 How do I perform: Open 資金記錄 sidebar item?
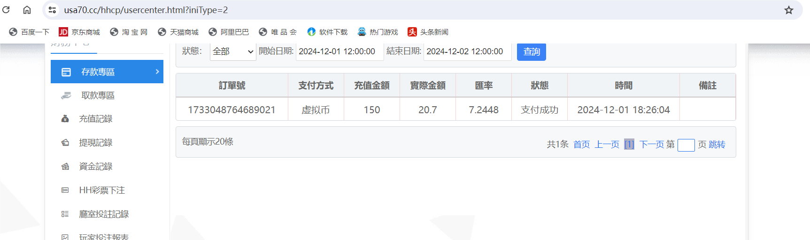pos(96,167)
